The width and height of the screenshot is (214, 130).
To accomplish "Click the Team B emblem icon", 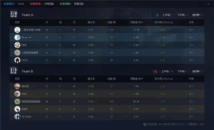I will tap(14, 71).
